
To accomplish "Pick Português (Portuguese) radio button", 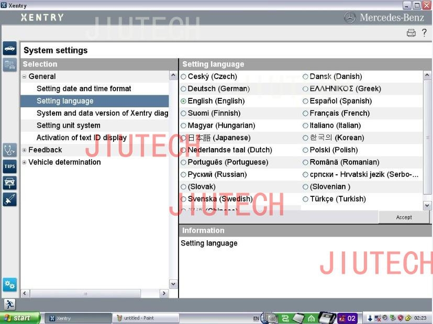I will [183, 162].
